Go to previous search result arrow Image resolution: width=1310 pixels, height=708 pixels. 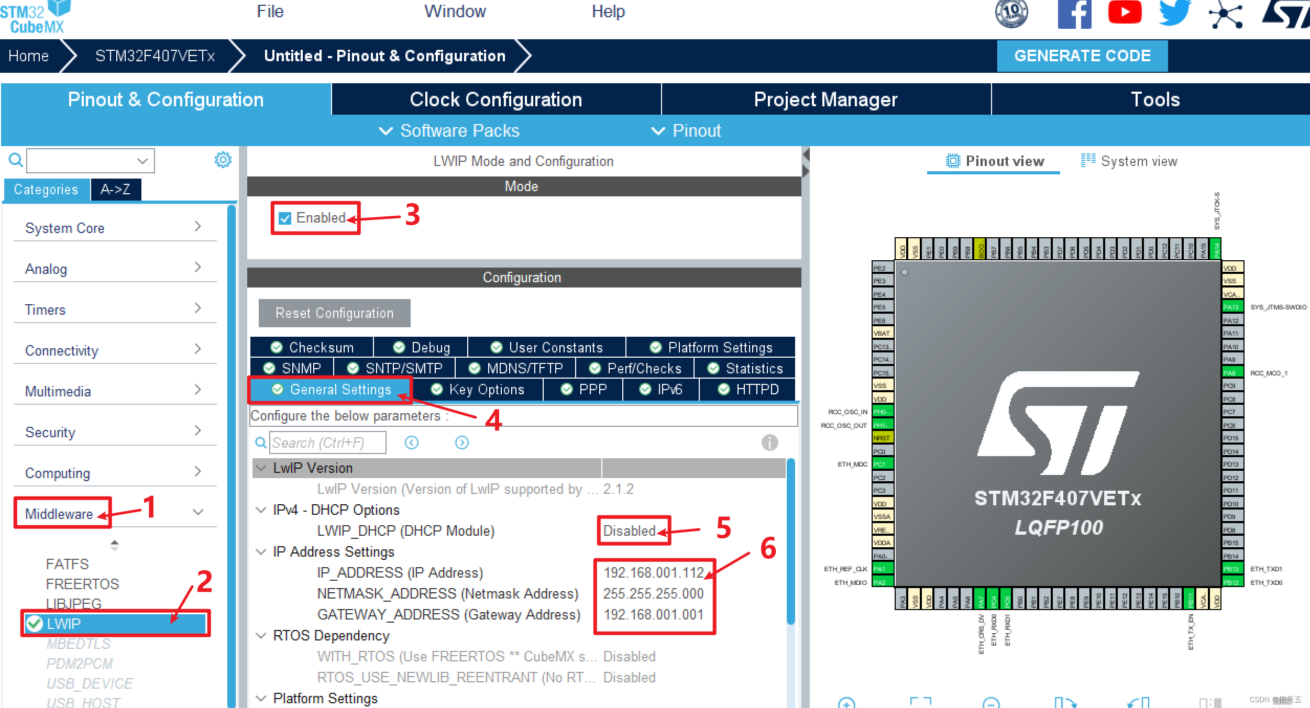(x=412, y=443)
